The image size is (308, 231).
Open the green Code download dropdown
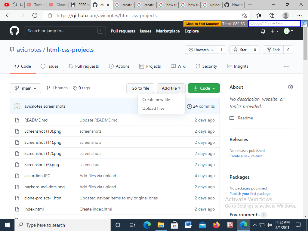pos(204,88)
